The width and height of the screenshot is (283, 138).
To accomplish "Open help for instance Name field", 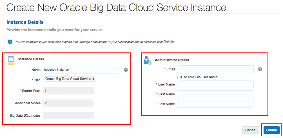I will pyautogui.click(x=126, y=70).
